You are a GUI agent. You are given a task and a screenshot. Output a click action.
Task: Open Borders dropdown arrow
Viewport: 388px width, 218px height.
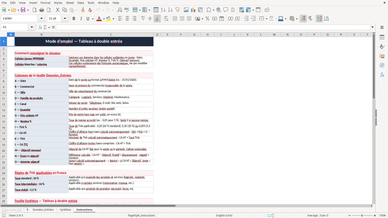tap(266, 19)
